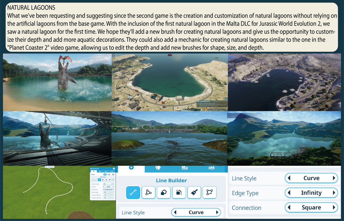The height and width of the screenshot is (221, 344).
Task: Toggle the third Modus button in Dutch panel
Action: pyautogui.click(x=113, y=174)
